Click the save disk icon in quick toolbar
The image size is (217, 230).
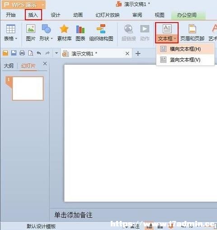point(14,53)
